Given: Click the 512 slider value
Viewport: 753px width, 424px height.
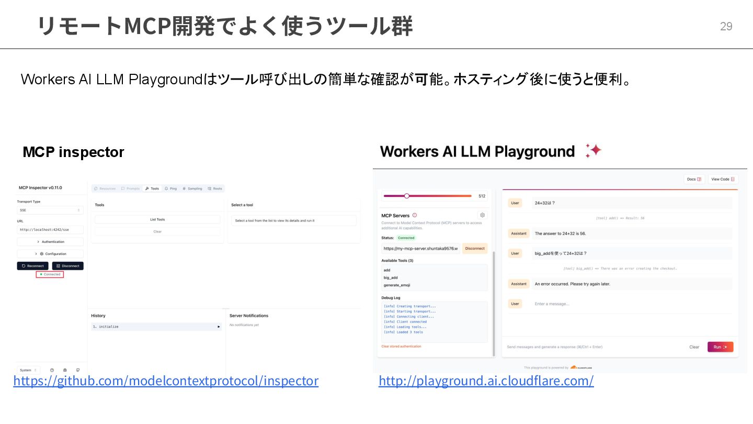Looking at the screenshot, I should coord(482,196).
